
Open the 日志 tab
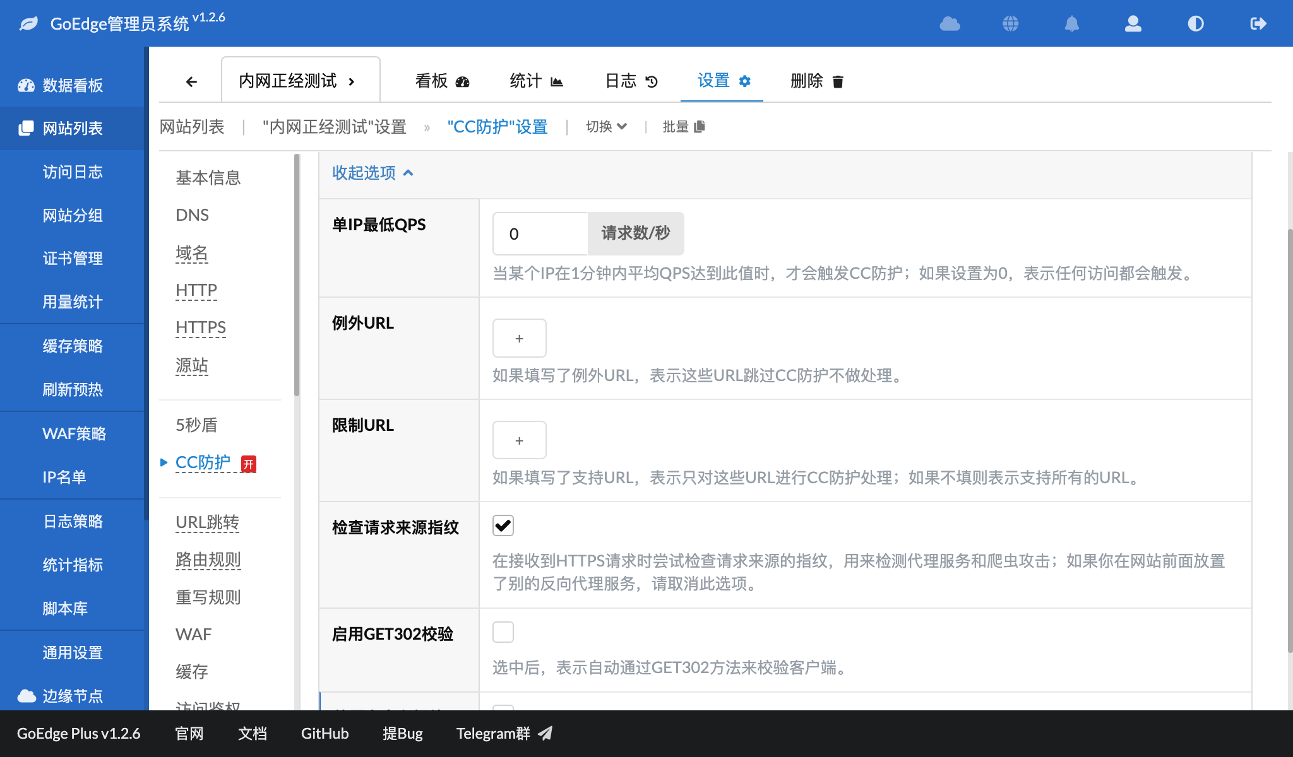click(631, 81)
